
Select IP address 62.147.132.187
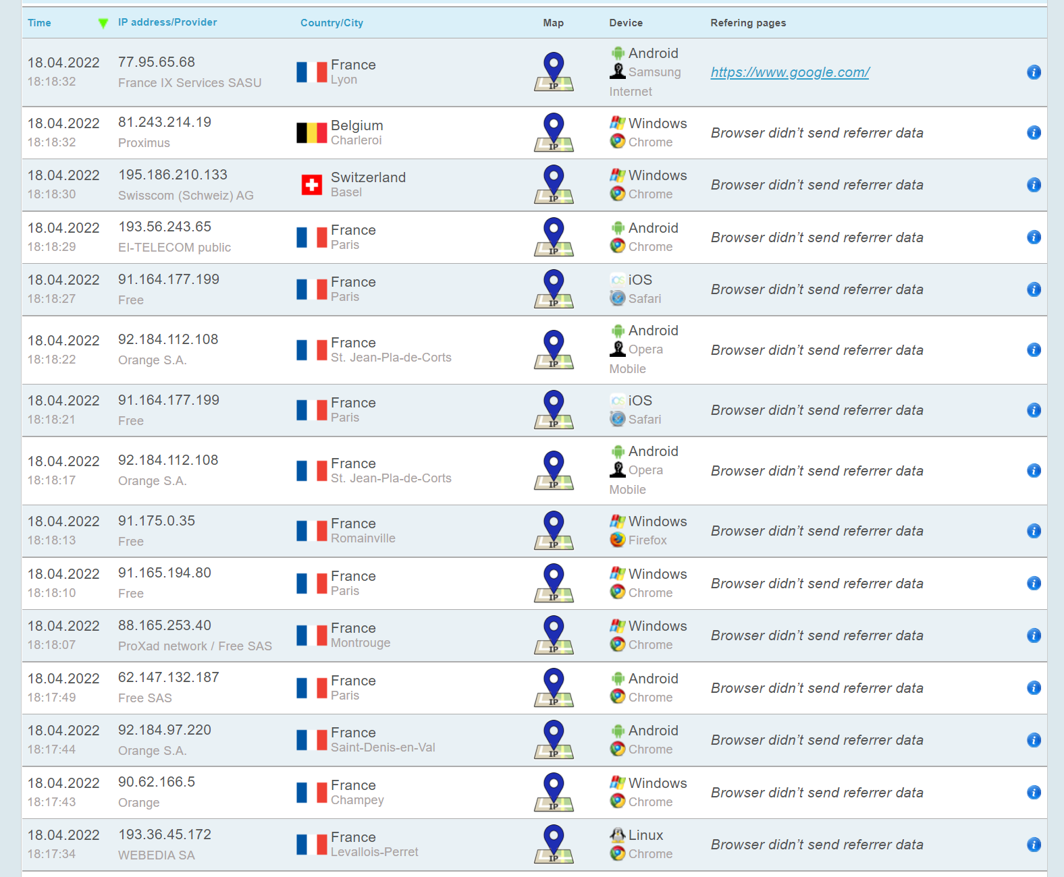(169, 677)
